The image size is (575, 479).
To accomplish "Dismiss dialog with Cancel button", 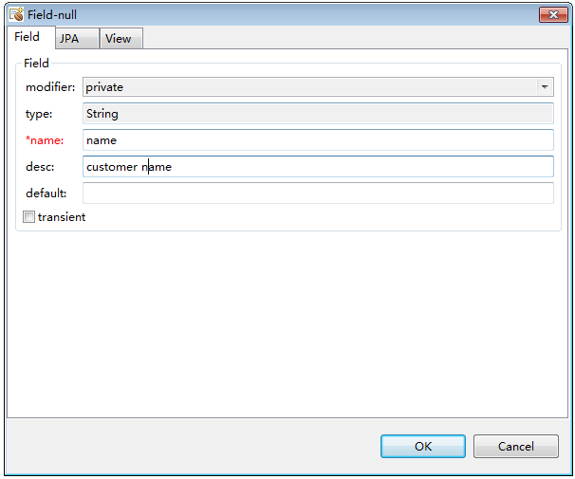I will pos(515,447).
